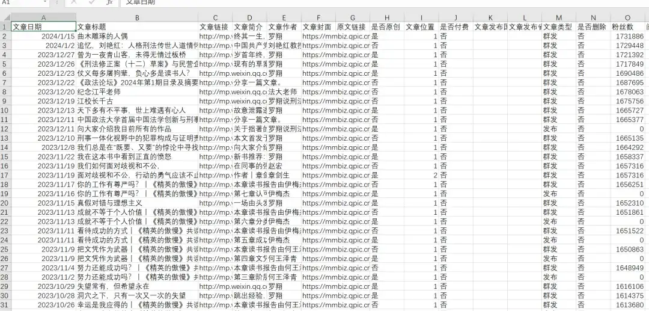Select the date cell 2023/12/27
649x311 pixels.
(43, 55)
